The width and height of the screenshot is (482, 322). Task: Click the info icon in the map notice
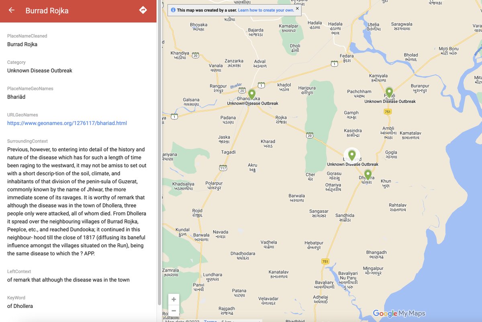pos(173,10)
